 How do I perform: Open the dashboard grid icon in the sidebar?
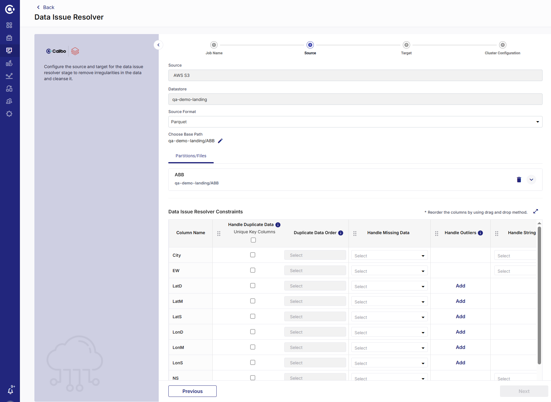(x=9, y=25)
